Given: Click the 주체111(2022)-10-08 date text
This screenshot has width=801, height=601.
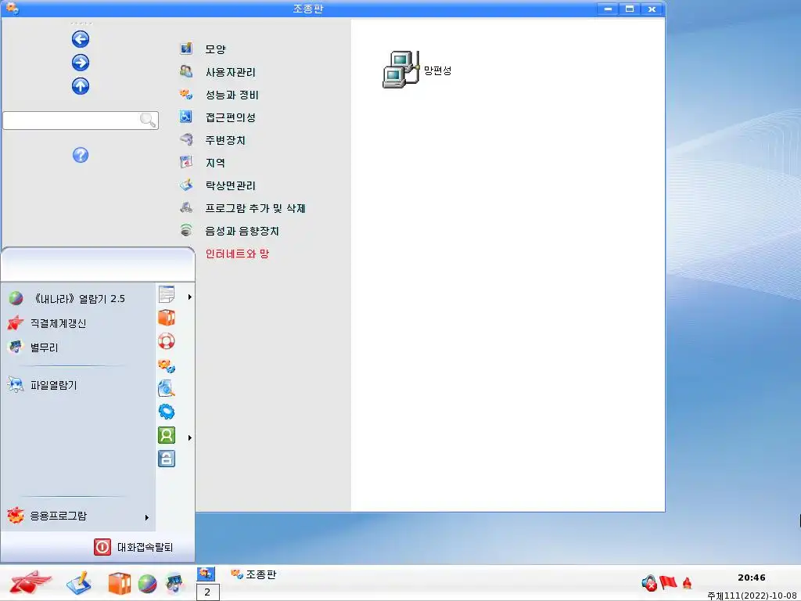Looking at the screenshot, I should click(x=753, y=596).
